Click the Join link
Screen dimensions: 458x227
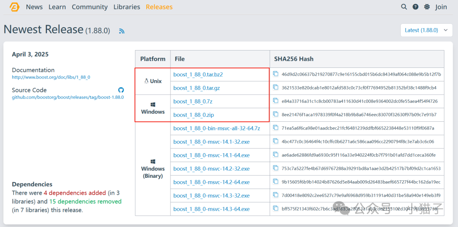[441, 7]
